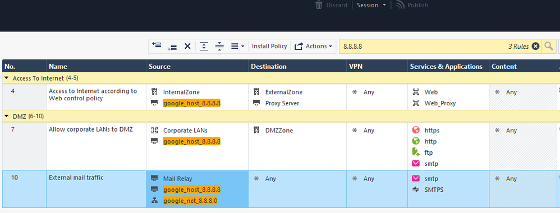Click the Web_Proxy service group icon
This screenshot has height=213, width=560.
(x=416, y=103)
